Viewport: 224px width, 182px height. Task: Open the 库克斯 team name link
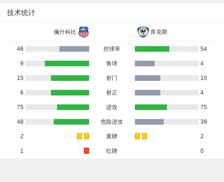click(x=159, y=32)
